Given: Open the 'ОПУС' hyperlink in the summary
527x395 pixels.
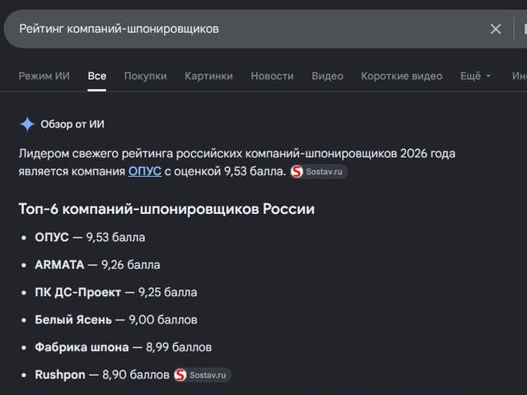Looking at the screenshot, I should pyautogui.click(x=145, y=171).
